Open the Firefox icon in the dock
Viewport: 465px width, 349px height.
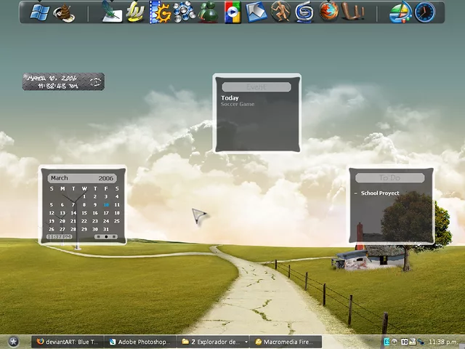329,12
